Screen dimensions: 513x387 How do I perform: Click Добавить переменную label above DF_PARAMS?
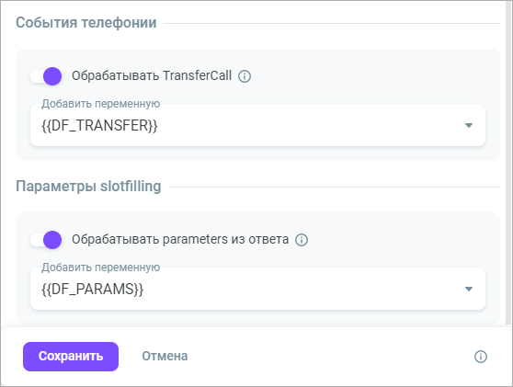click(x=100, y=267)
